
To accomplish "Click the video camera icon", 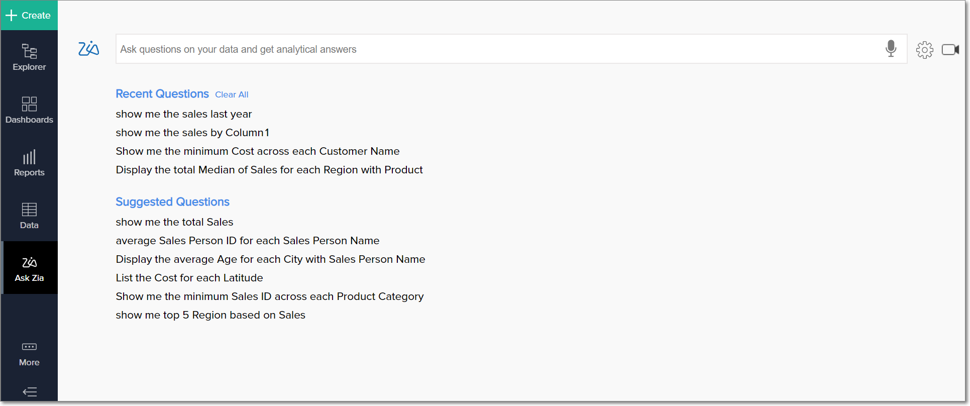I will tap(950, 50).
